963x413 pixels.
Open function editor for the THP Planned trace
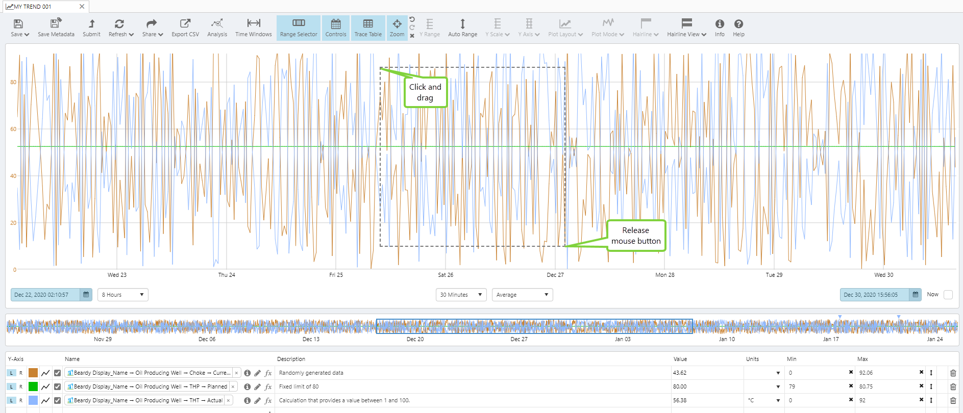(x=268, y=386)
